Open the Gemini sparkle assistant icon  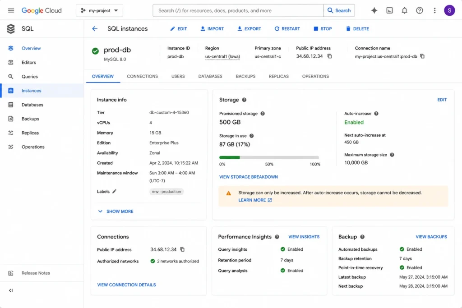pos(374,11)
